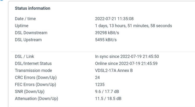The height and width of the screenshot is (107, 195).
Task: Click the blue circle icon at top-left edge
Action: [x=2, y=0]
